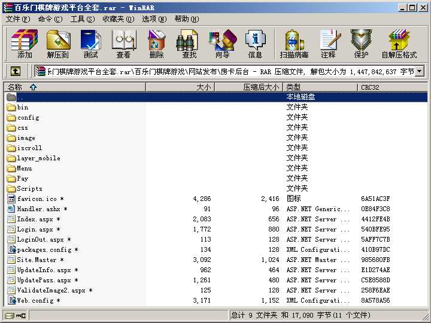Click the 信息 (Info) toolbar icon
431x323 pixels.
coord(256,44)
